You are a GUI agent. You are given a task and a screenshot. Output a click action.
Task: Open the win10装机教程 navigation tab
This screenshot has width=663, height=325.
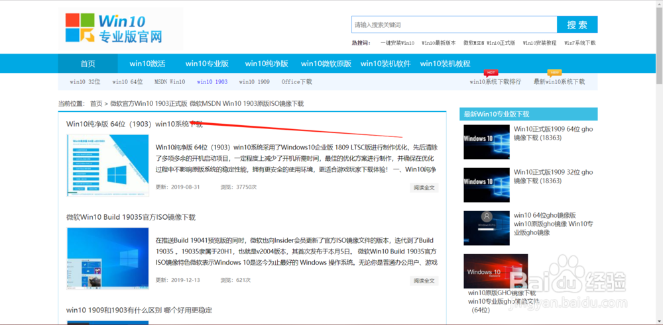(445, 64)
